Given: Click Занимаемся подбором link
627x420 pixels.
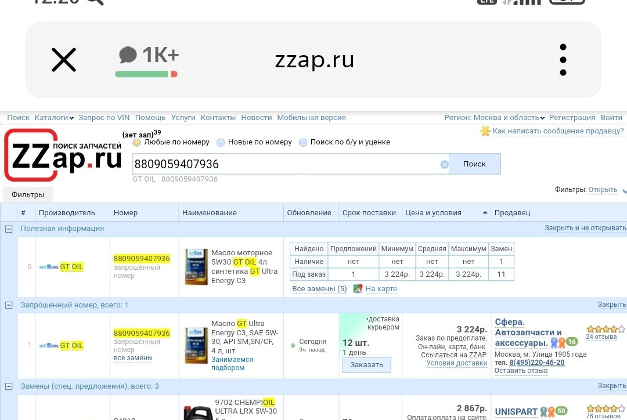Looking at the screenshot, I should click(232, 364).
